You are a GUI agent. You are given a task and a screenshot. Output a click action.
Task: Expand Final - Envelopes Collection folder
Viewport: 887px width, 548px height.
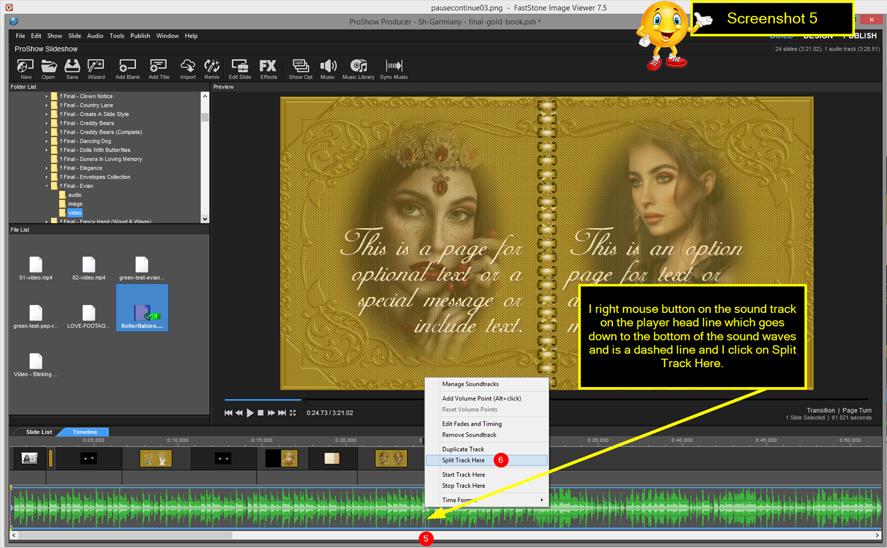pos(46,177)
